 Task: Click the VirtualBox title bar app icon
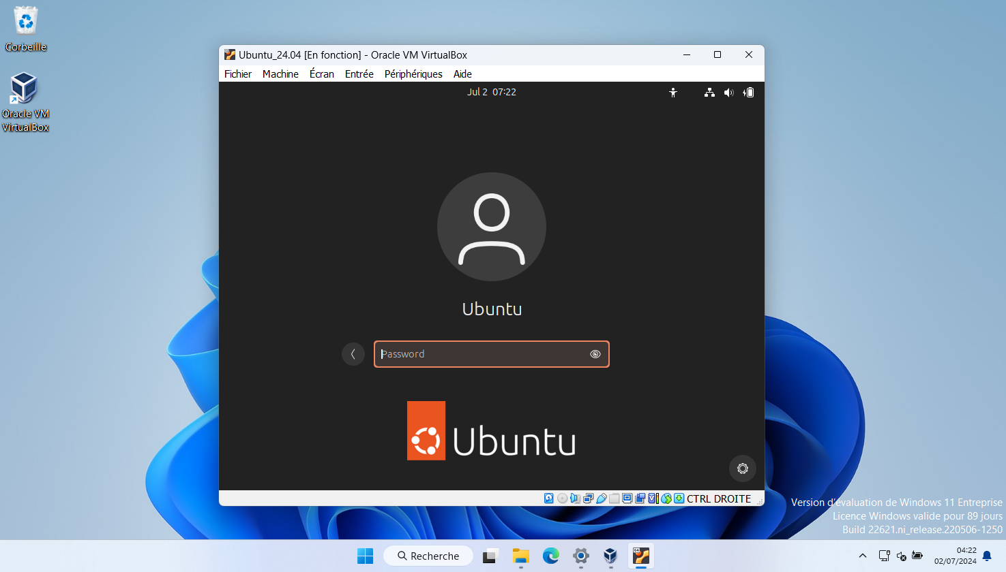pyautogui.click(x=230, y=54)
